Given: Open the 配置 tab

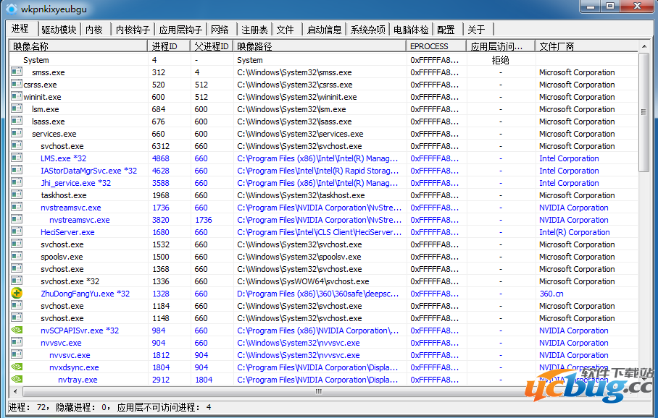Looking at the screenshot, I should click(x=446, y=30).
